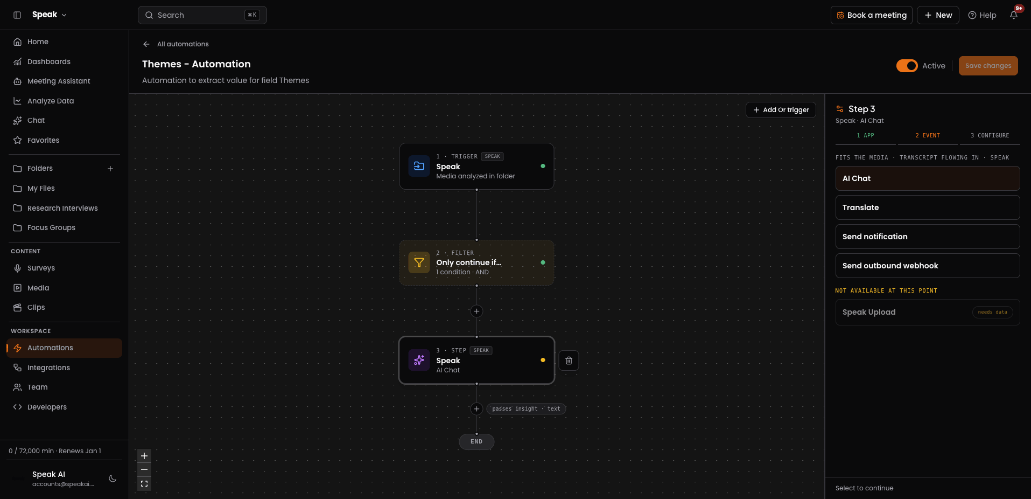Image resolution: width=1031 pixels, height=499 pixels.
Task: Select the Translate event
Action: tap(928, 207)
